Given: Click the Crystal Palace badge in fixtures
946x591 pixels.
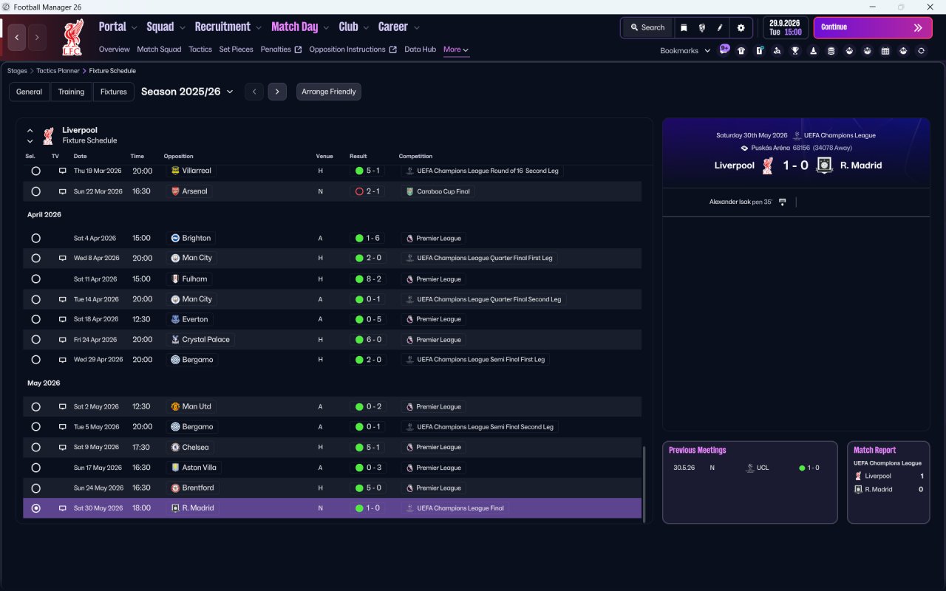Looking at the screenshot, I should pyautogui.click(x=175, y=340).
